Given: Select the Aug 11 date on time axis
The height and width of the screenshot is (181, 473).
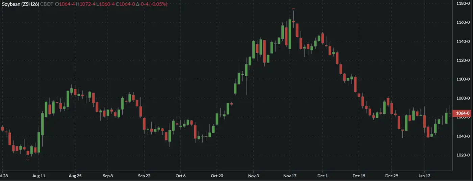Looking at the screenshot, I should pyautogui.click(x=39, y=176).
